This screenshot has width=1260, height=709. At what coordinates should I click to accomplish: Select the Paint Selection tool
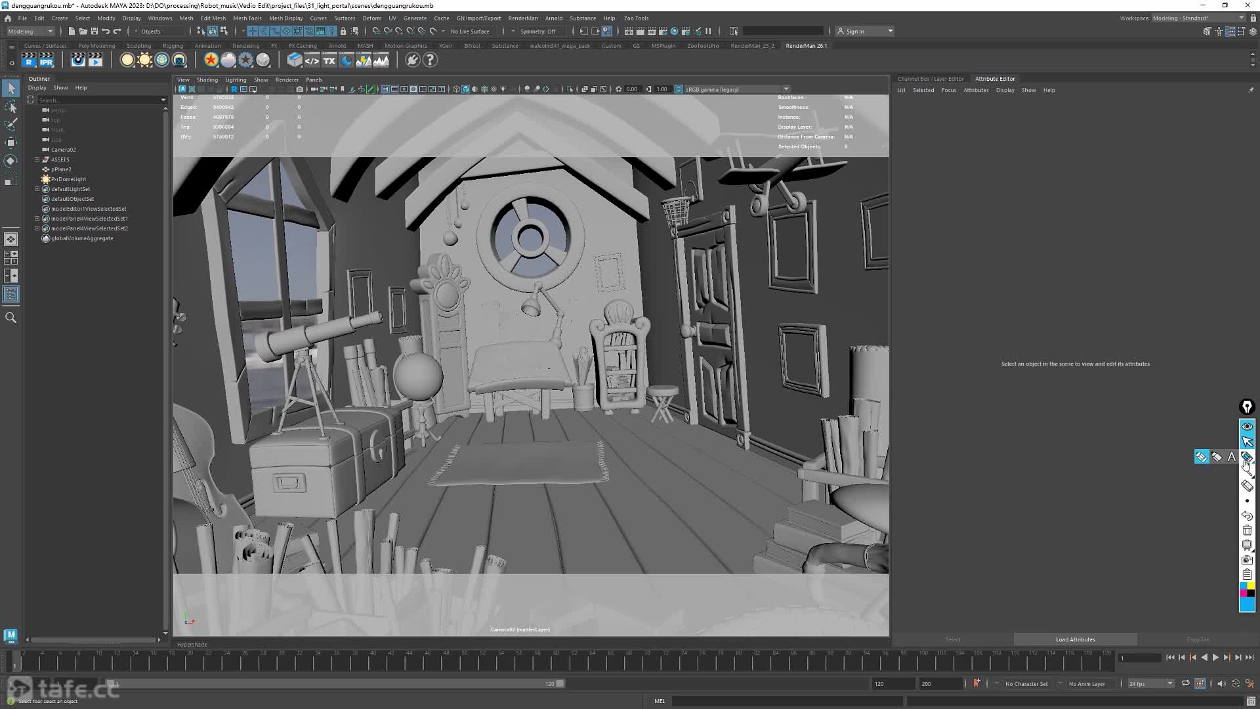(x=10, y=124)
